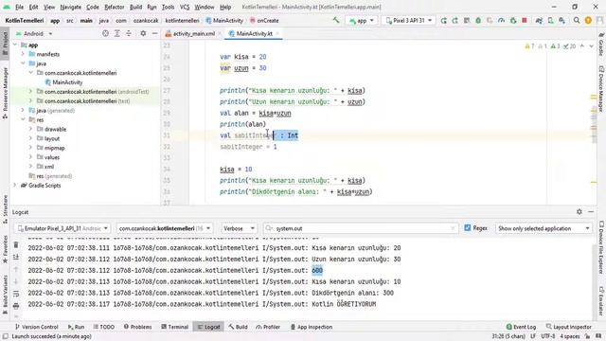Open App Inspection tool window
The width and height of the screenshot is (606, 341).
(312, 327)
